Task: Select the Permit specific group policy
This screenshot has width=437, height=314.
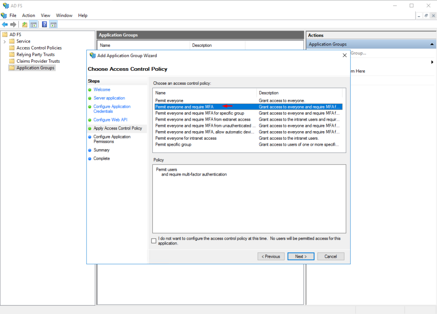Action: tap(173, 144)
